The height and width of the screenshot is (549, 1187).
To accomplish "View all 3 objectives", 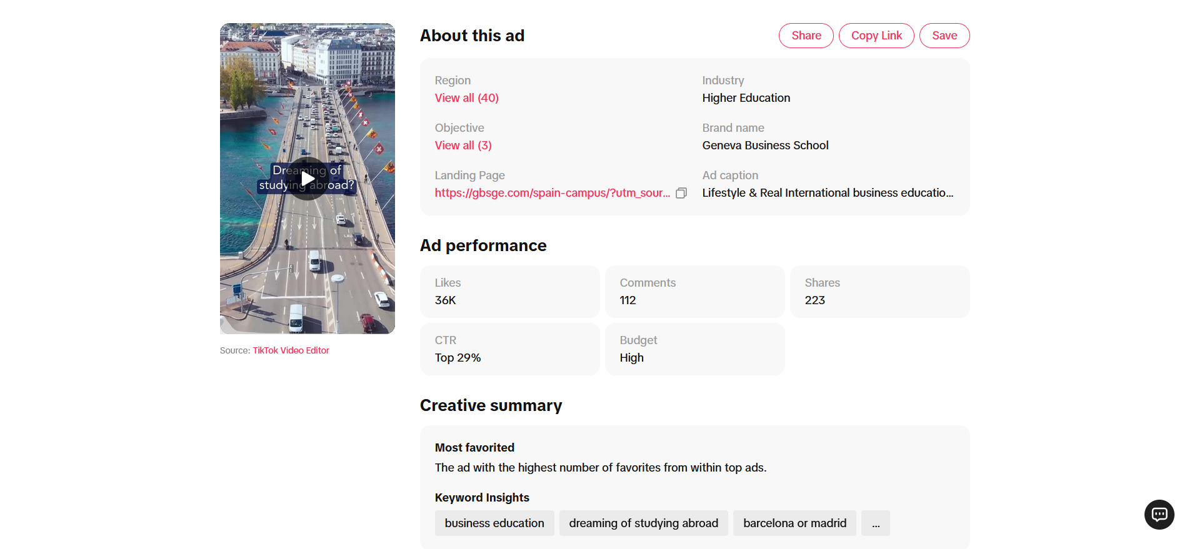I will 463,146.
